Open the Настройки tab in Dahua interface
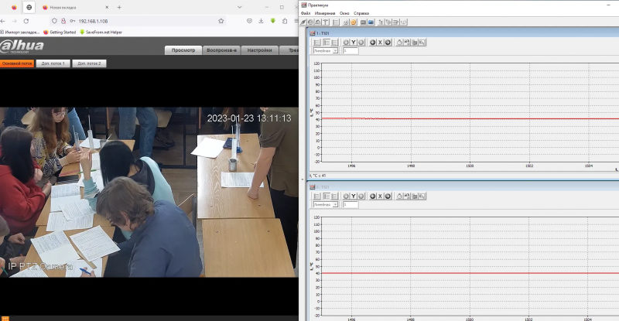 [x=259, y=50]
